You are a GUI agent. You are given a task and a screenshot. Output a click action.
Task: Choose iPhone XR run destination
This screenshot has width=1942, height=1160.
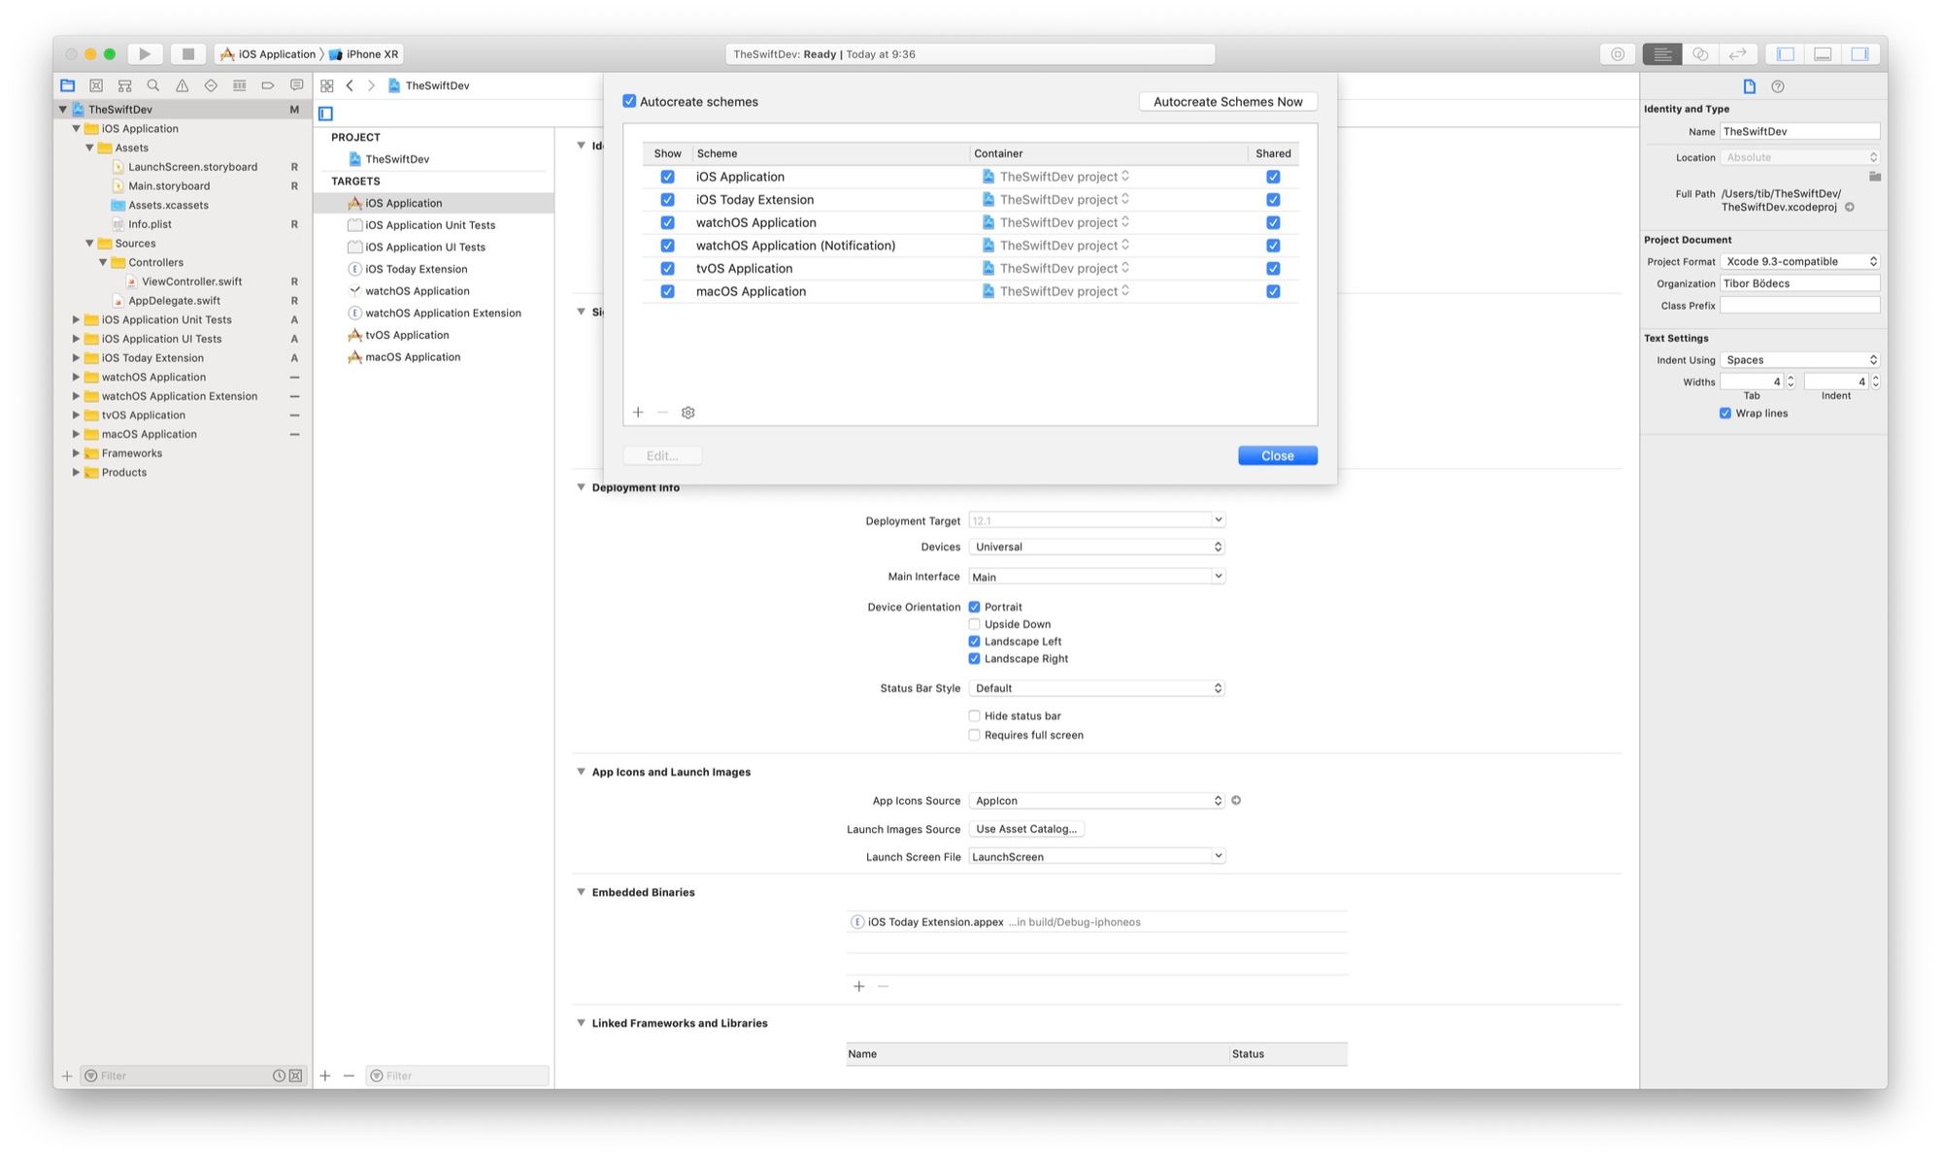point(364,54)
